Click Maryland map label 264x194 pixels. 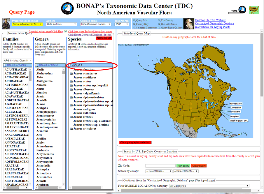click(235, 116)
